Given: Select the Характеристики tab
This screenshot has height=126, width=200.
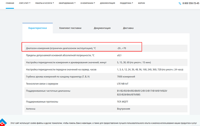Looking at the screenshot, I should (x=37, y=28).
